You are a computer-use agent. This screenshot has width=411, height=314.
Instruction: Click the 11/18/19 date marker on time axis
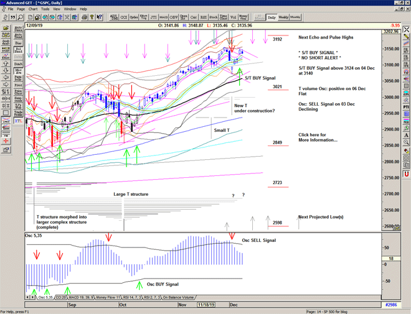click(x=207, y=306)
